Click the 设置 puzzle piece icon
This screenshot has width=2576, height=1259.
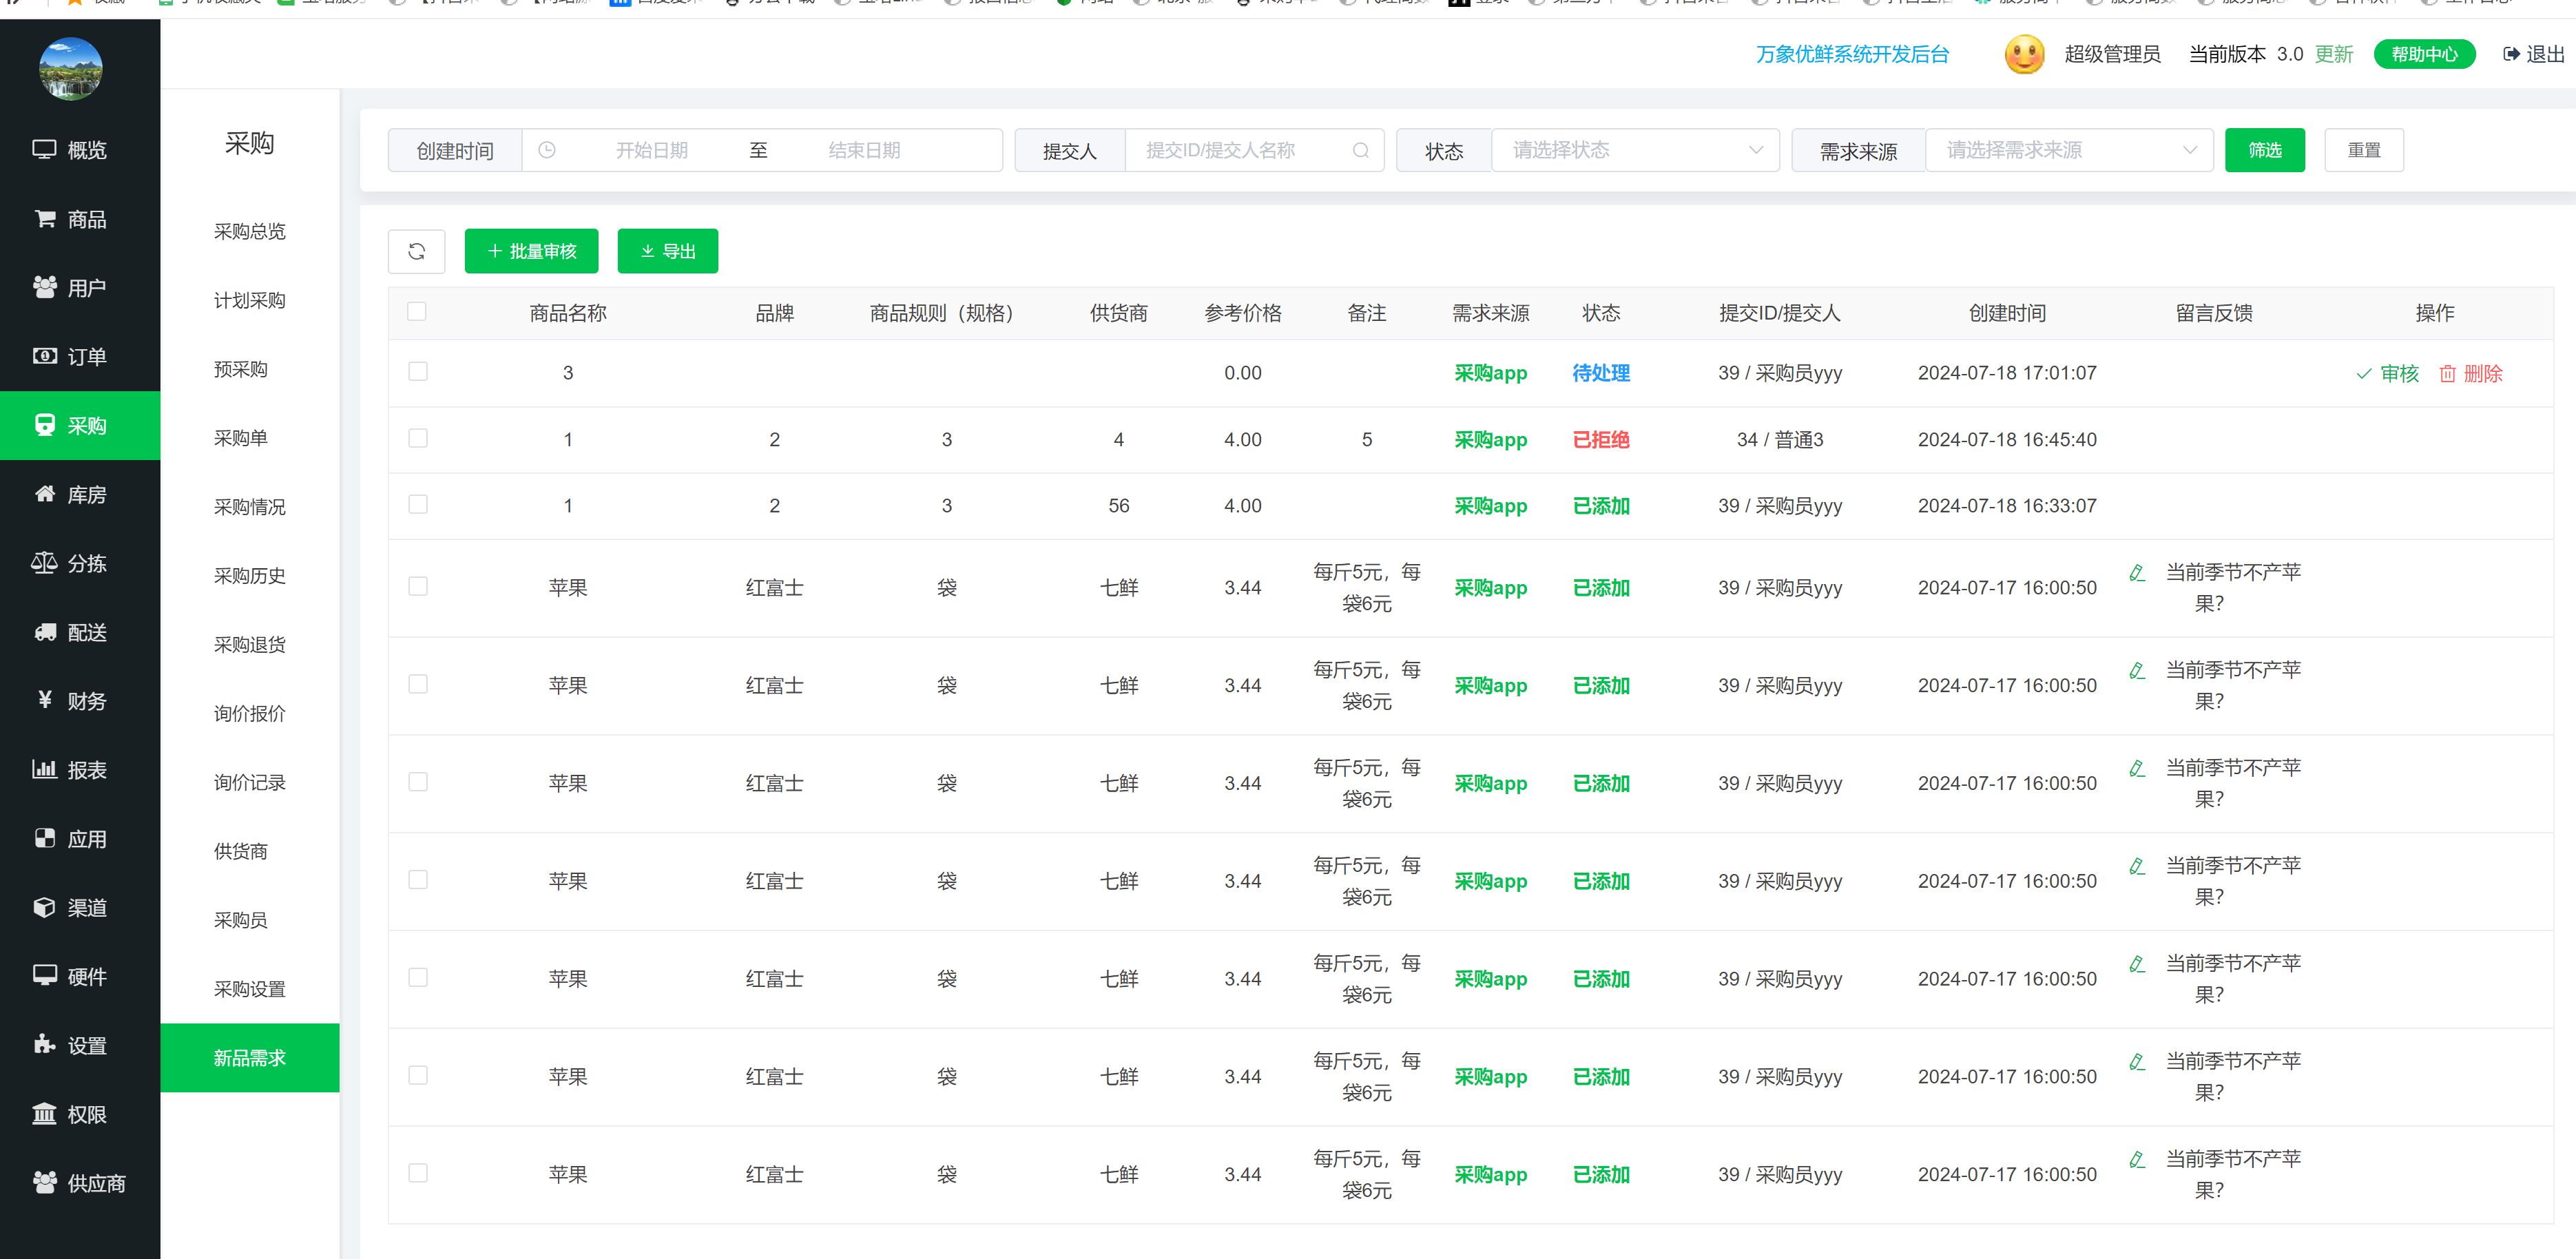point(45,1044)
